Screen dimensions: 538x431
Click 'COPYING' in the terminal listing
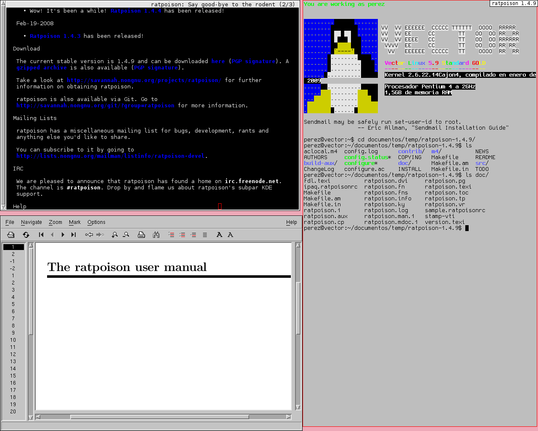point(410,157)
